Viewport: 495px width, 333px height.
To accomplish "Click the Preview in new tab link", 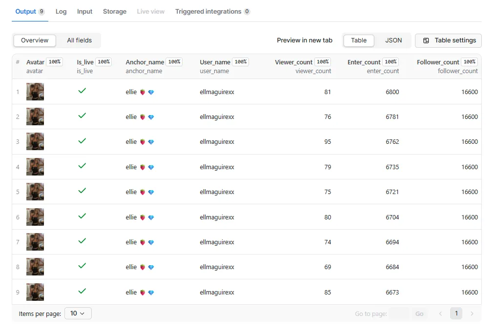I will 305,40.
